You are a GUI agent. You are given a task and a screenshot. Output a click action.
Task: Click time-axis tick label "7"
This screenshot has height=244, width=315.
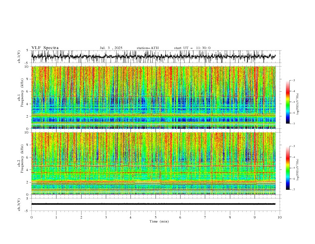point(205,217)
